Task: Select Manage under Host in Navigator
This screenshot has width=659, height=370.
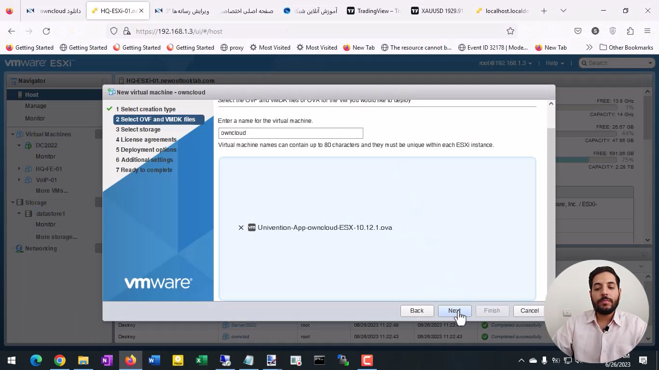Action: [x=36, y=106]
